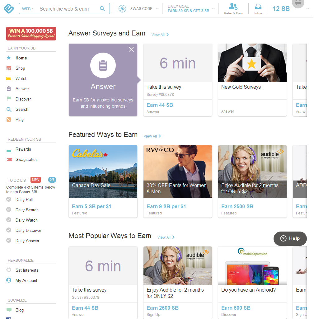
Task: Select Play in the sidebar menu
Action: (x=20, y=120)
